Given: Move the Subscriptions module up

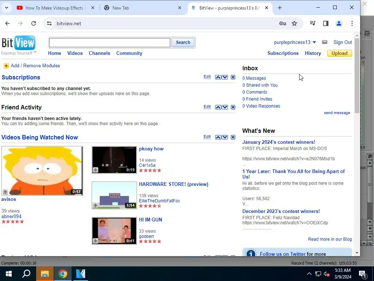Looking at the screenshot, I should [218, 77].
